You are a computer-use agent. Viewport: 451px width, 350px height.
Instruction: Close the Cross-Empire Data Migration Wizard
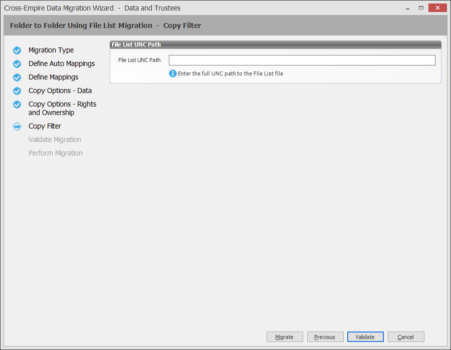pyautogui.click(x=437, y=7)
